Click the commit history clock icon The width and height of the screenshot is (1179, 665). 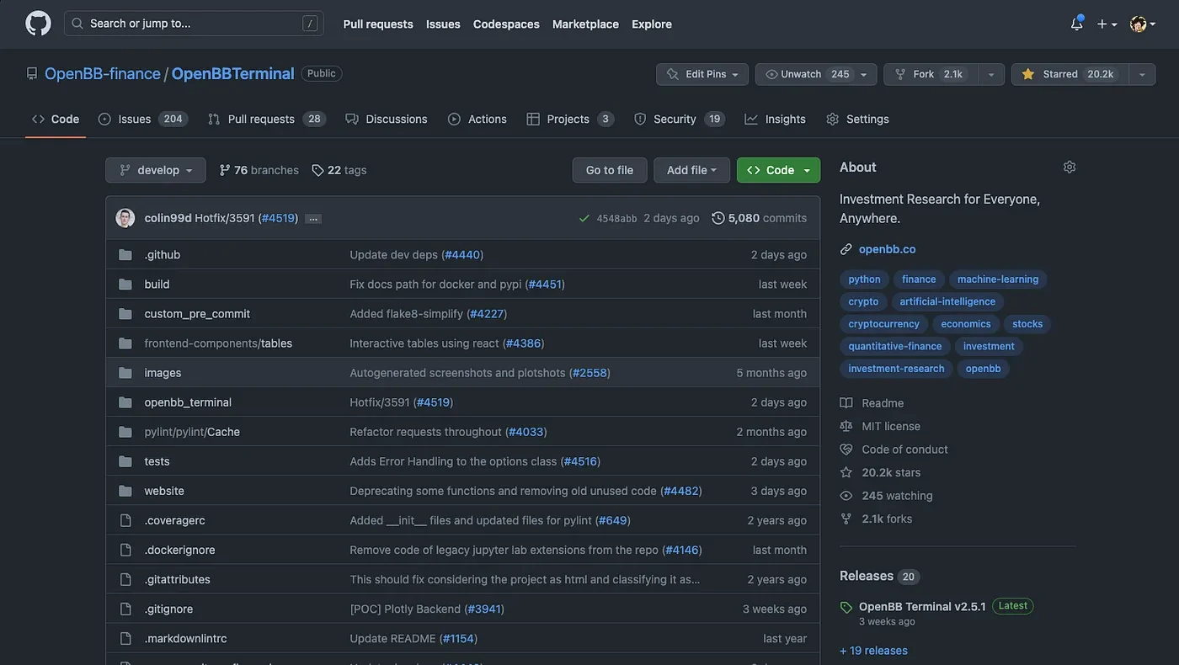(718, 218)
